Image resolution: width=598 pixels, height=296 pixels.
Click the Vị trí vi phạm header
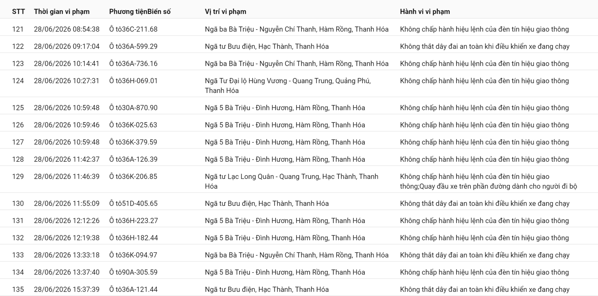[x=225, y=12]
